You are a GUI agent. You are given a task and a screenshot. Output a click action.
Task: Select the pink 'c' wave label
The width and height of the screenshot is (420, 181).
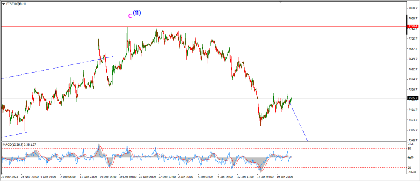[130, 16]
